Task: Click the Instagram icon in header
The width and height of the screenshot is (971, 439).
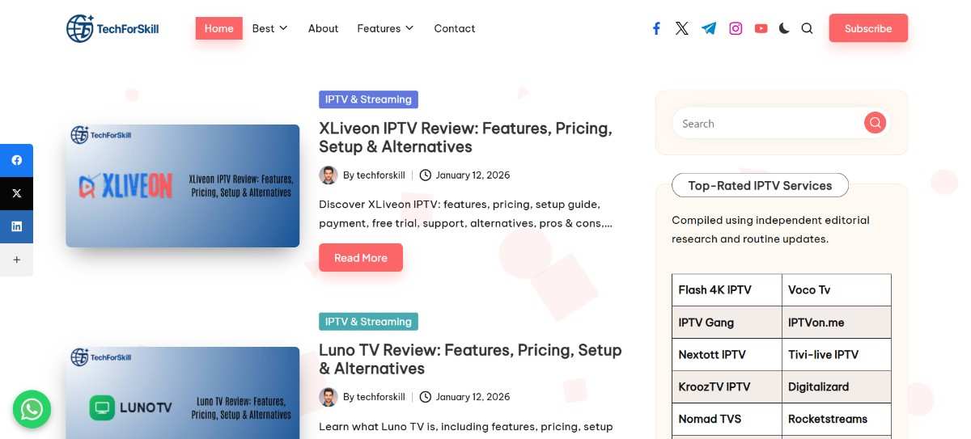Action: pos(736,28)
